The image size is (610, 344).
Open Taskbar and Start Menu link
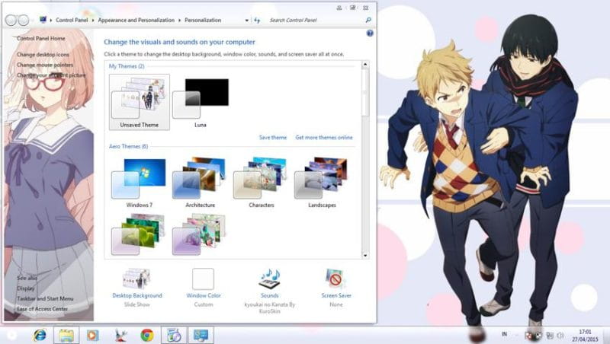[45, 298]
